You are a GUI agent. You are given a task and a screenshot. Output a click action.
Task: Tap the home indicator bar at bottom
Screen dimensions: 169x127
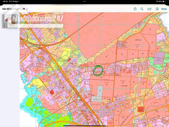(x=84, y=126)
